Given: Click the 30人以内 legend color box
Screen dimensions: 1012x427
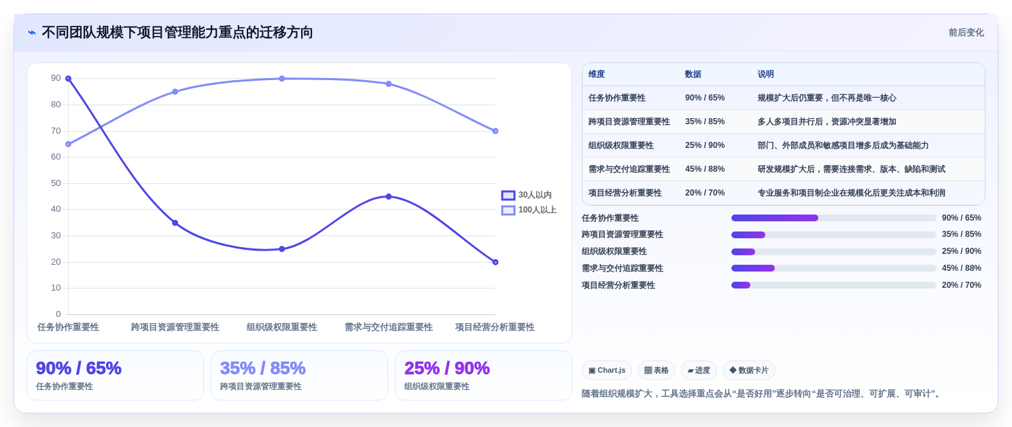Looking at the screenshot, I should 508,196.
